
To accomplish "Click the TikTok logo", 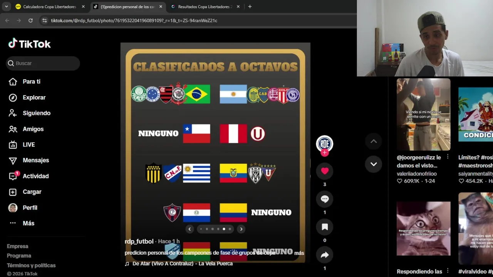I will pyautogui.click(x=30, y=43).
